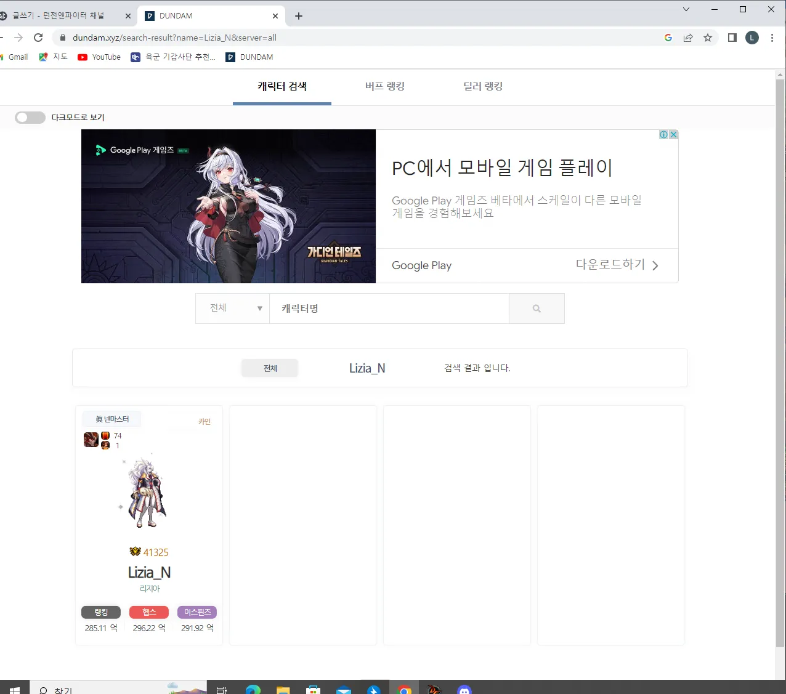The image size is (786, 694).
Task: Open YouTube from the bookmarks bar
Action: point(99,57)
